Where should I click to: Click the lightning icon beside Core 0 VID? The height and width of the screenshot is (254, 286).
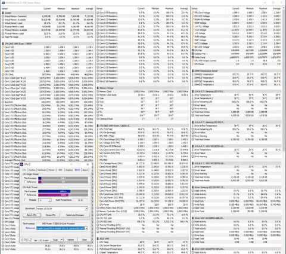[3, 47]
